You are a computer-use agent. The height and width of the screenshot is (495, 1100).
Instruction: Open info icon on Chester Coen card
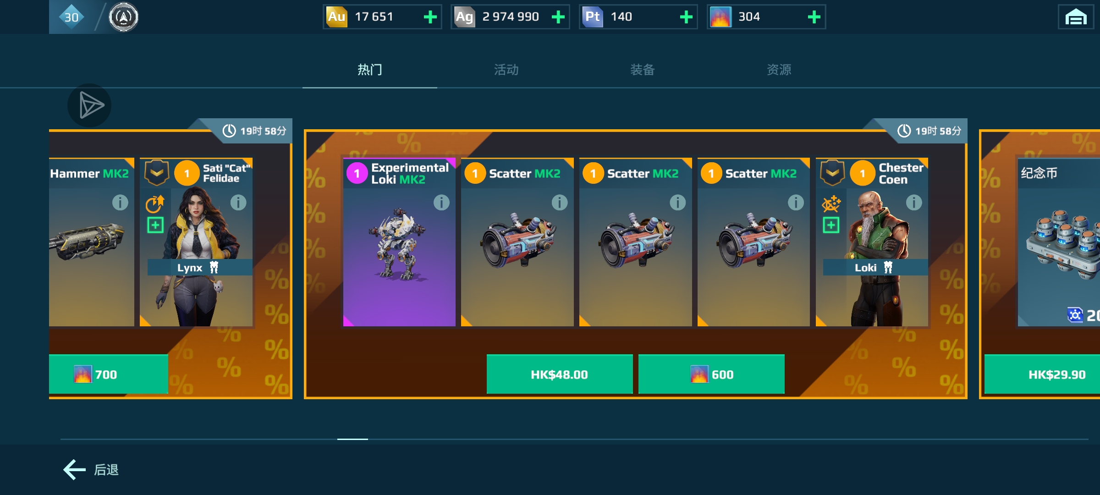click(913, 203)
